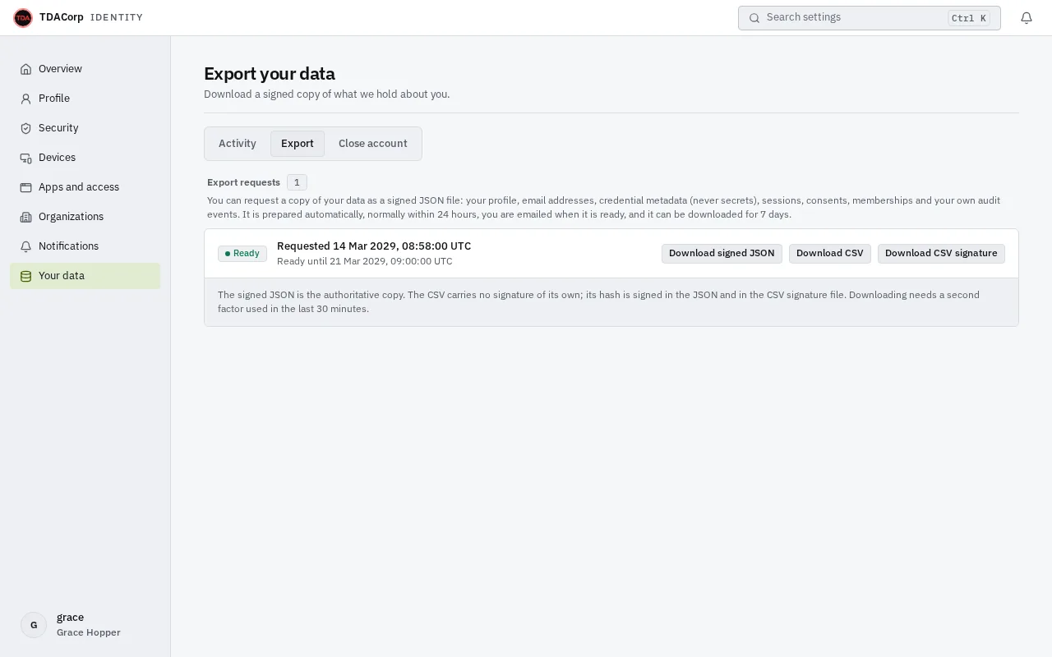Click the Apps and access window icon

point(25,187)
